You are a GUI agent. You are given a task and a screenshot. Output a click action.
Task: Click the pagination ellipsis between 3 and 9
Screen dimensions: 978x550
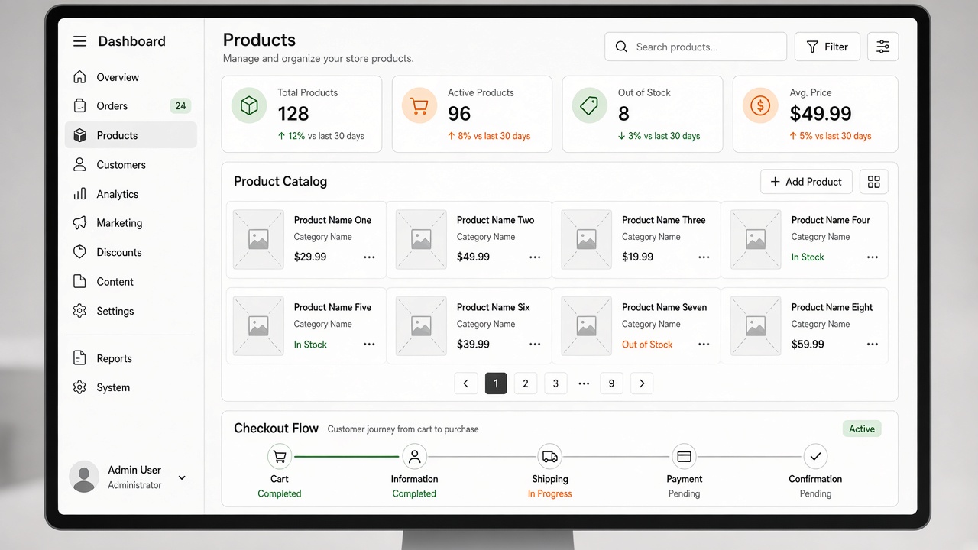tap(584, 383)
